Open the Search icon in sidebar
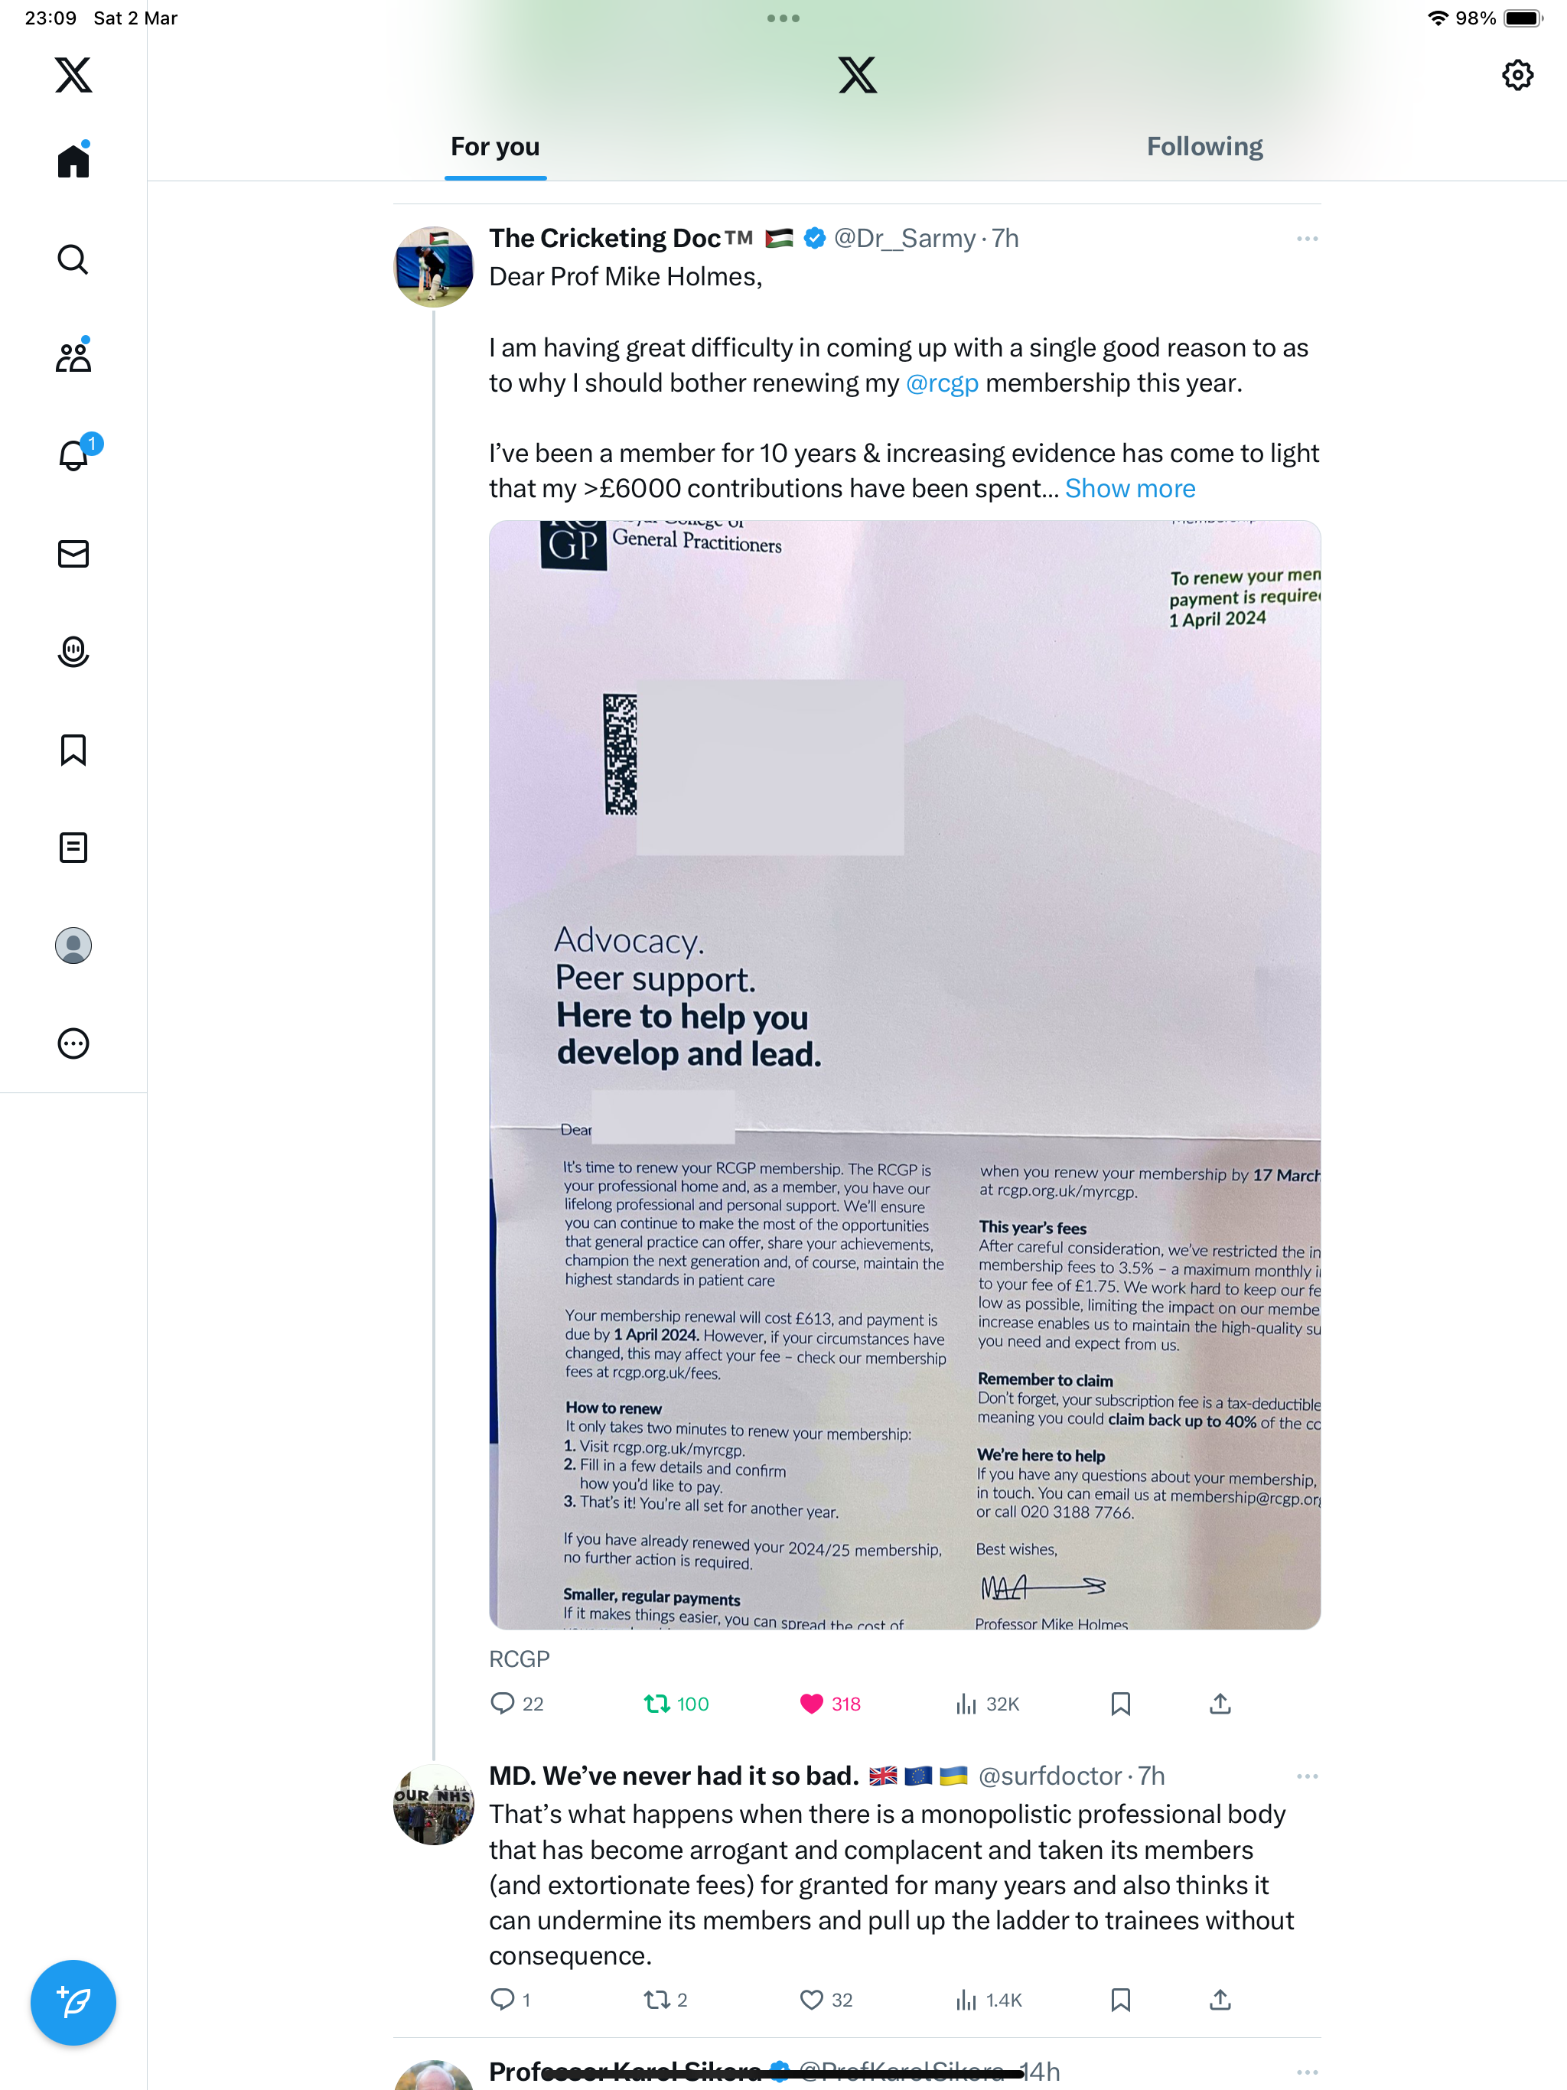Screen dimensions: 1567x2090 point(73,259)
